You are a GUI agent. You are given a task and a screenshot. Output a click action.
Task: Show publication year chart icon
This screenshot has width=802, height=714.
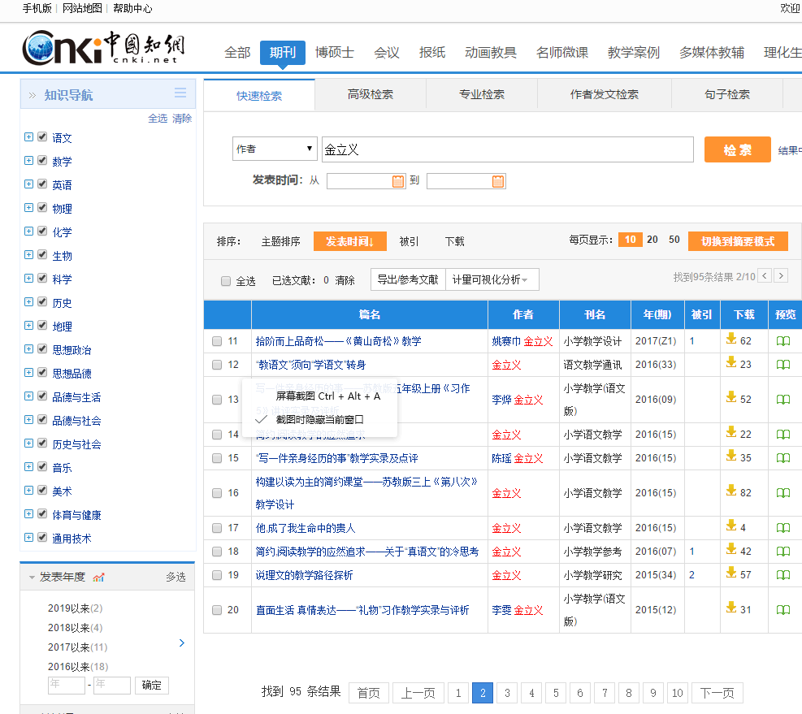(x=98, y=578)
